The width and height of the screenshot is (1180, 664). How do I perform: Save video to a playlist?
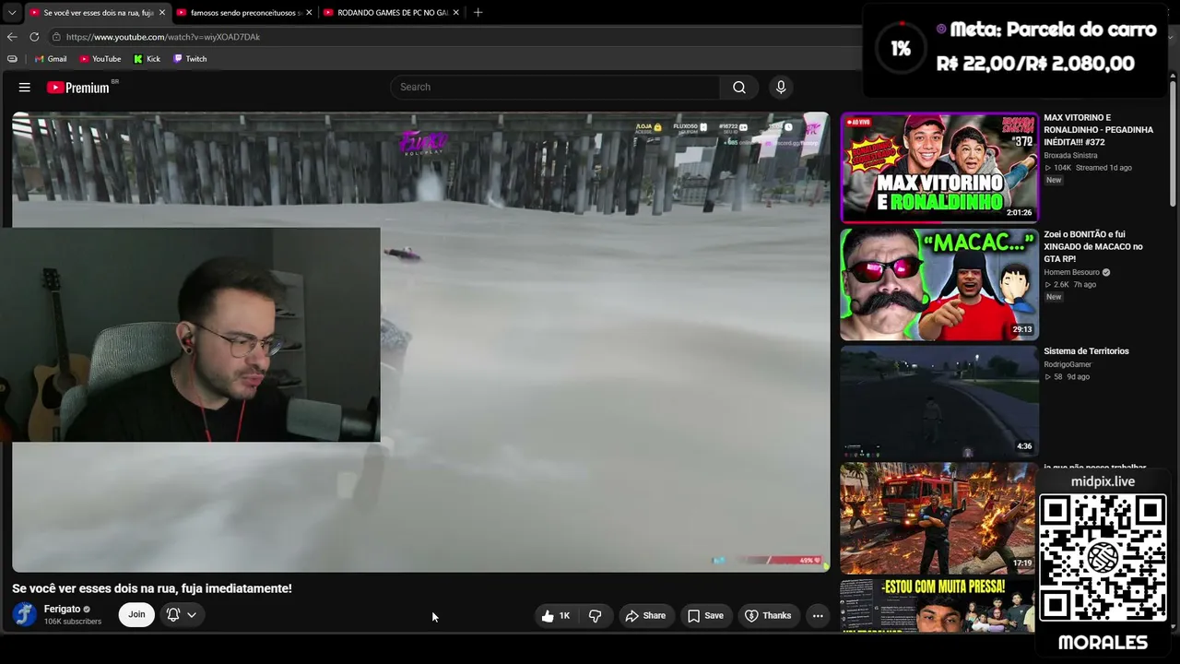pos(705,616)
